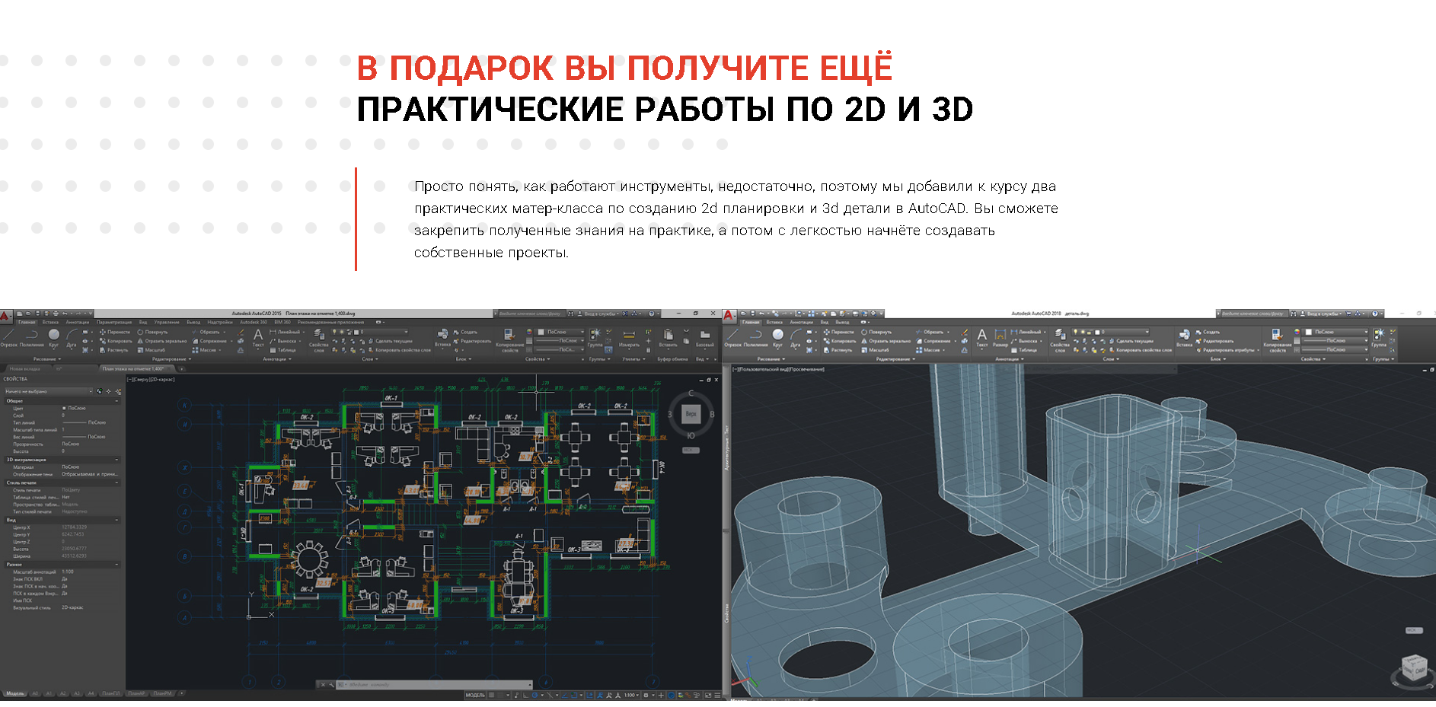Open the BIM 360 tab in AutoCAD 2015
1436x707 pixels.
[282, 323]
